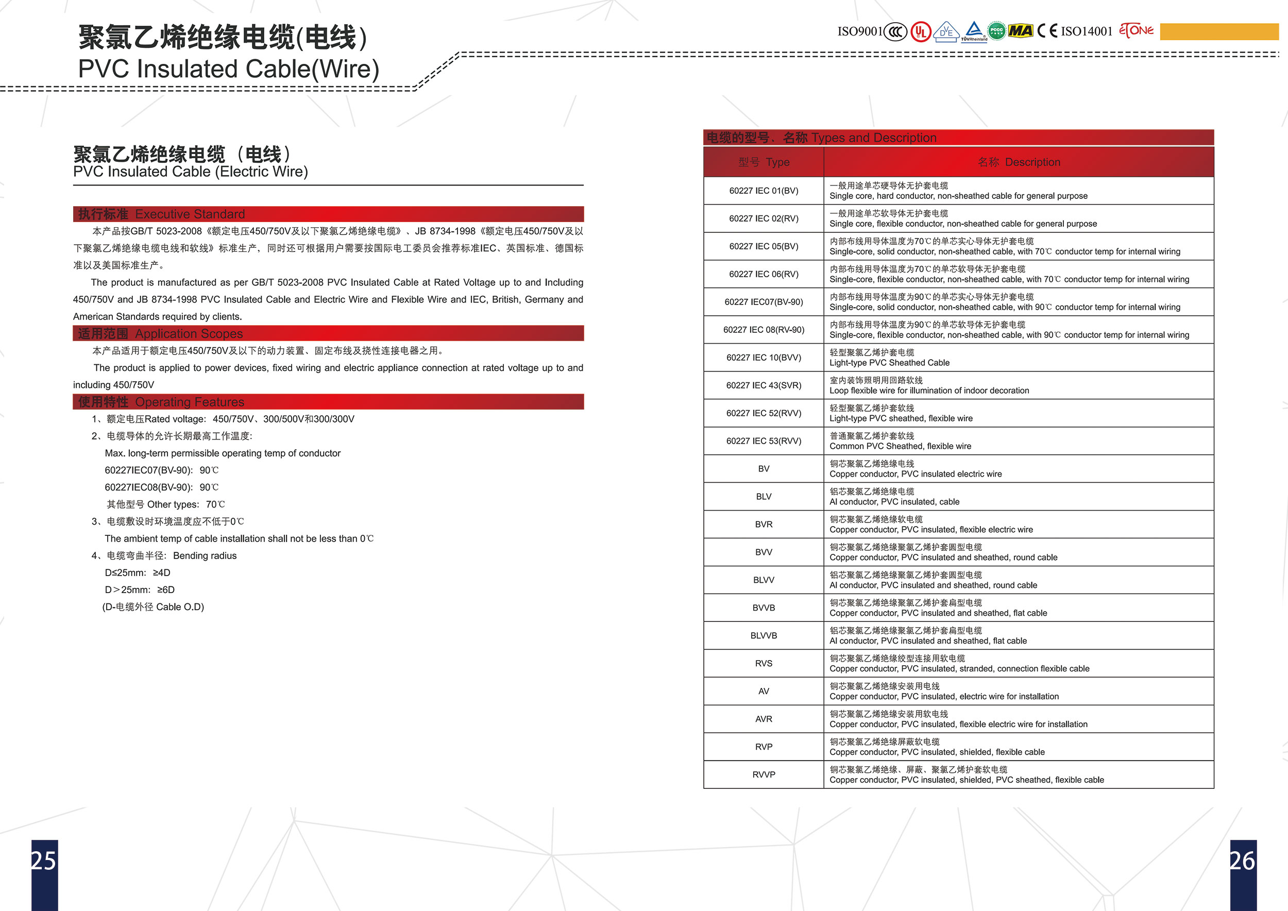Image resolution: width=1288 pixels, height=911 pixels.
Task: Click the yellow MA mark logo
Action: [1021, 31]
